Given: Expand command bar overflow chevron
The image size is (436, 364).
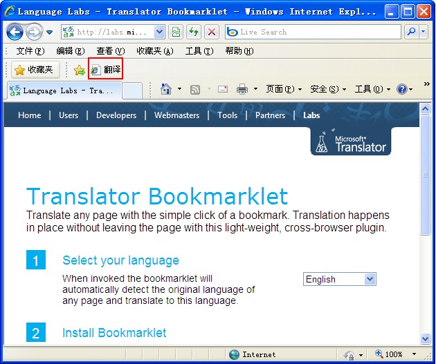Looking at the screenshot, I should tap(426, 84).
